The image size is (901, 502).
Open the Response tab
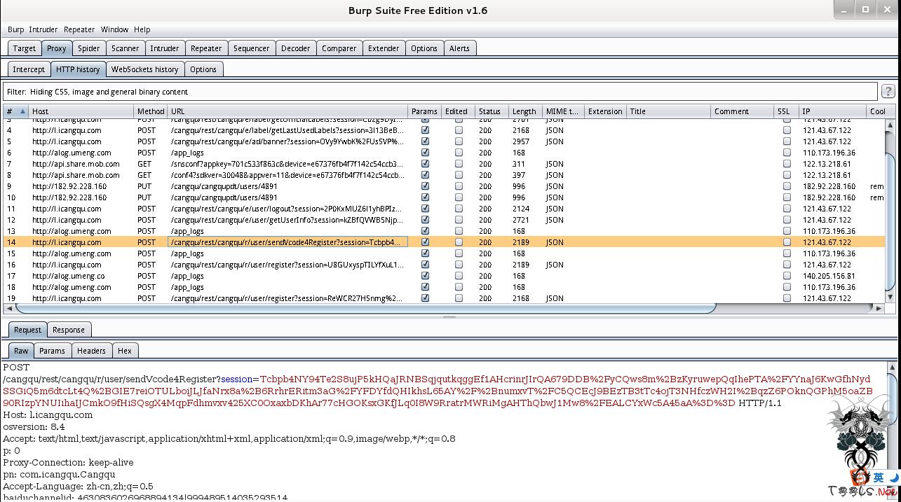tap(69, 330)
